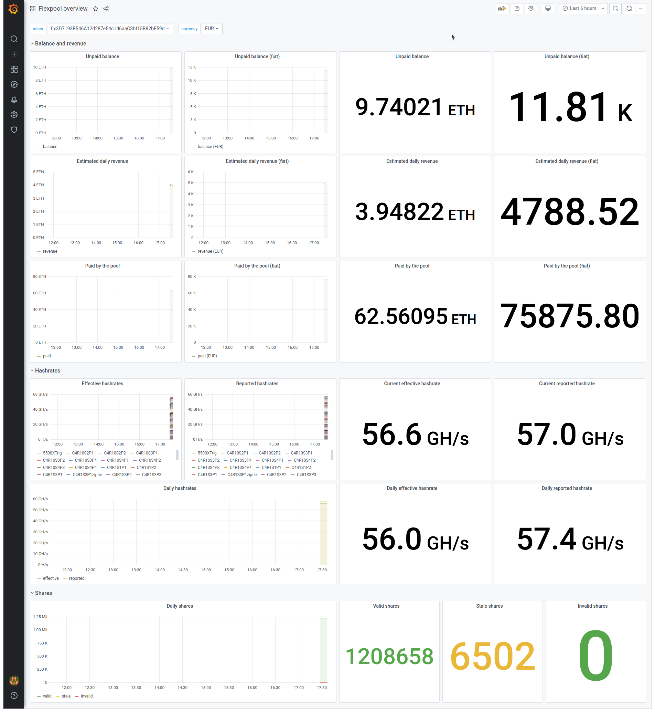Open the Server Admin shield icon
Screen dimensions: 655x712
coord(14,130)
